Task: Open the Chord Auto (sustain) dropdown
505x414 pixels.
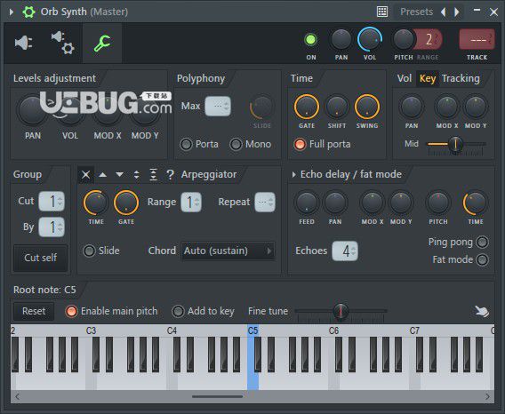Action: click(x=228, y=251)
